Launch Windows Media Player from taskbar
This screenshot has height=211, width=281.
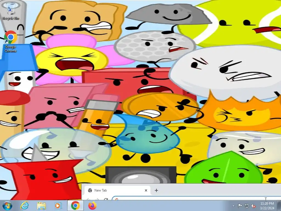[58, 206]
